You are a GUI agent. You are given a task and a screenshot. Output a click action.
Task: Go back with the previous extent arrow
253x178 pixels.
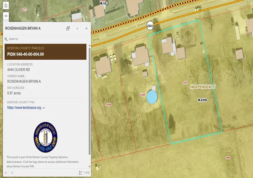6,16
